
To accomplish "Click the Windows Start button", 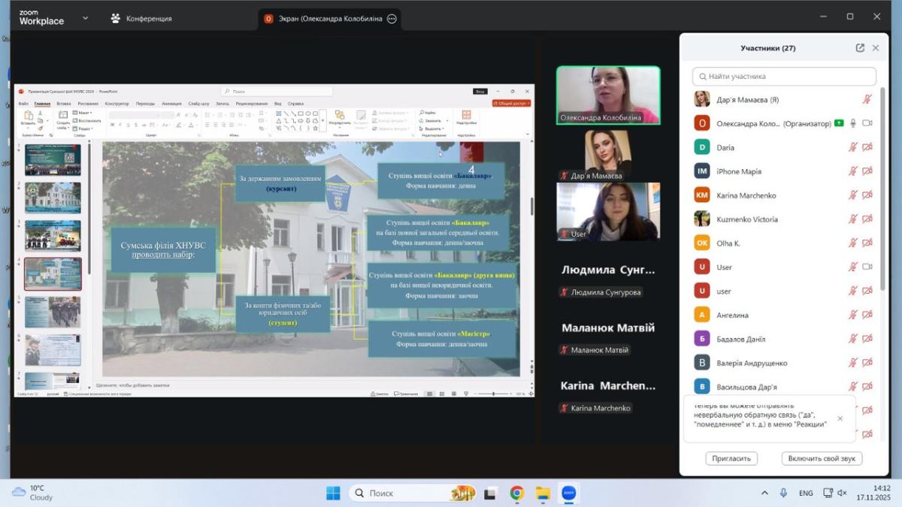I will pos(333,493).
